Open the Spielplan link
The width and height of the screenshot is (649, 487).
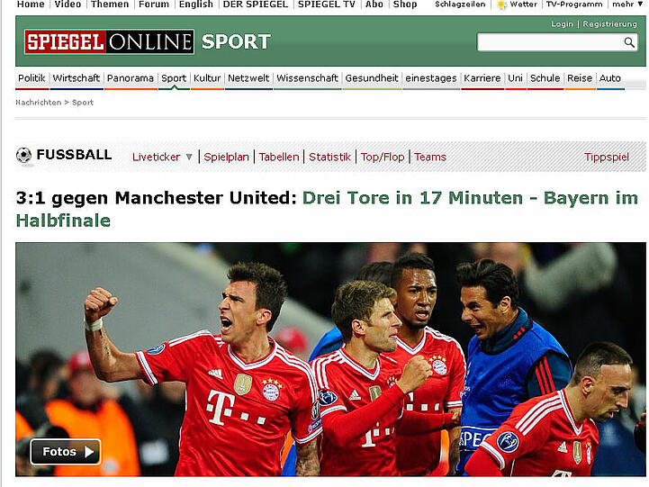click(x=227, y=157)
